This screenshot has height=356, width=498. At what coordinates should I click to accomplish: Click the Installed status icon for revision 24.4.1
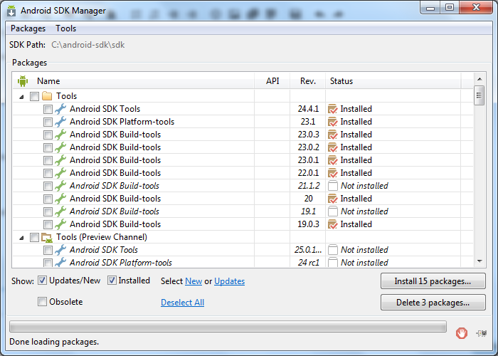point(332,109)
